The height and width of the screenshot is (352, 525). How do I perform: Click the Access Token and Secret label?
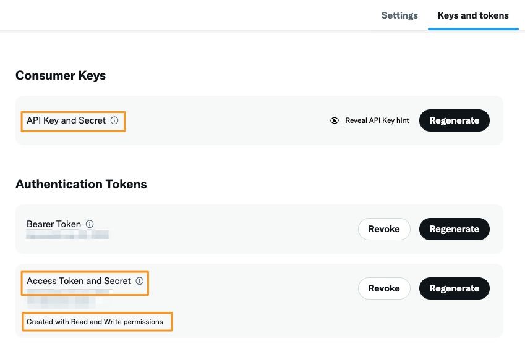point(79,281)
